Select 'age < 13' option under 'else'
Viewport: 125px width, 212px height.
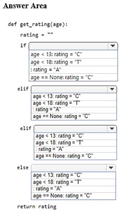73,176
